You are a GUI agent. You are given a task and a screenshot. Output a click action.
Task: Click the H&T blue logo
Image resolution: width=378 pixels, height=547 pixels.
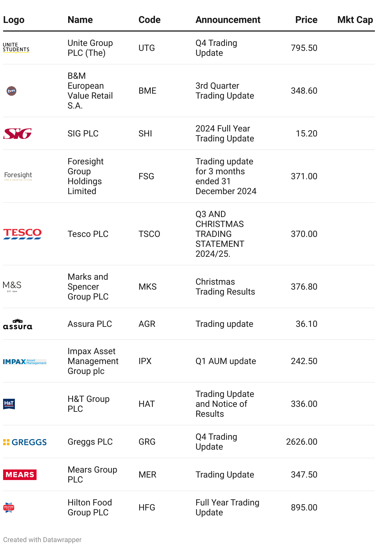click(x=9, y=404)
